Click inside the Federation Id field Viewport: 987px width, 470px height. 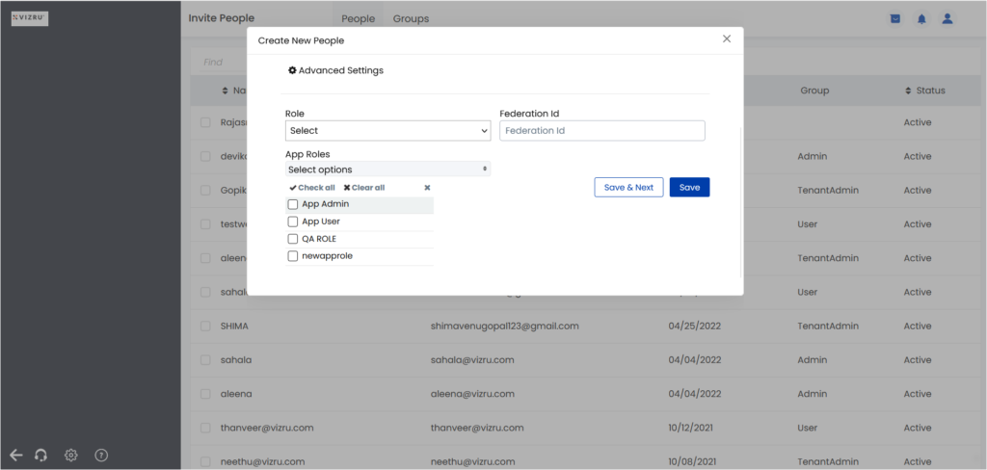[x=602, y=131]
